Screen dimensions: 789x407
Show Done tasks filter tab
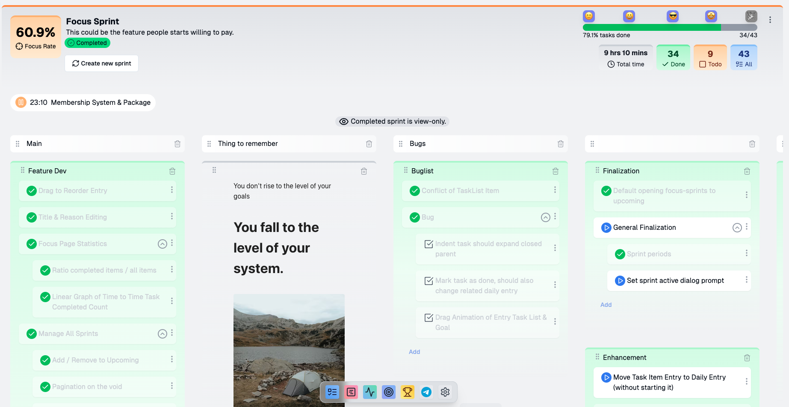click(673, 58)
